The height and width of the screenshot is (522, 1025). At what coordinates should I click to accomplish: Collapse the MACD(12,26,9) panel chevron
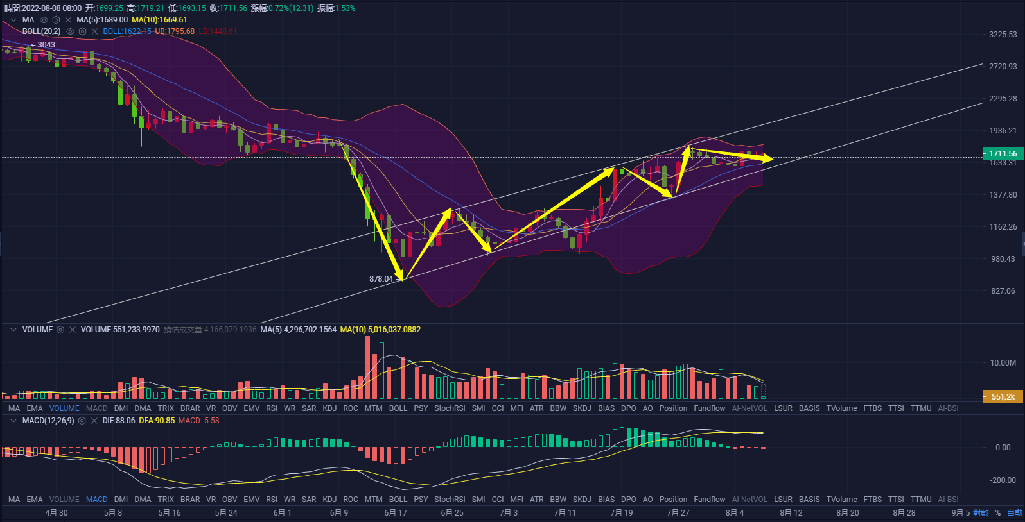(13, 421)
